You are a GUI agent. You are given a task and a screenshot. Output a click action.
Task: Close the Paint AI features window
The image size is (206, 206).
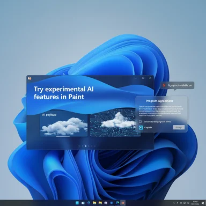pos(150,78)
